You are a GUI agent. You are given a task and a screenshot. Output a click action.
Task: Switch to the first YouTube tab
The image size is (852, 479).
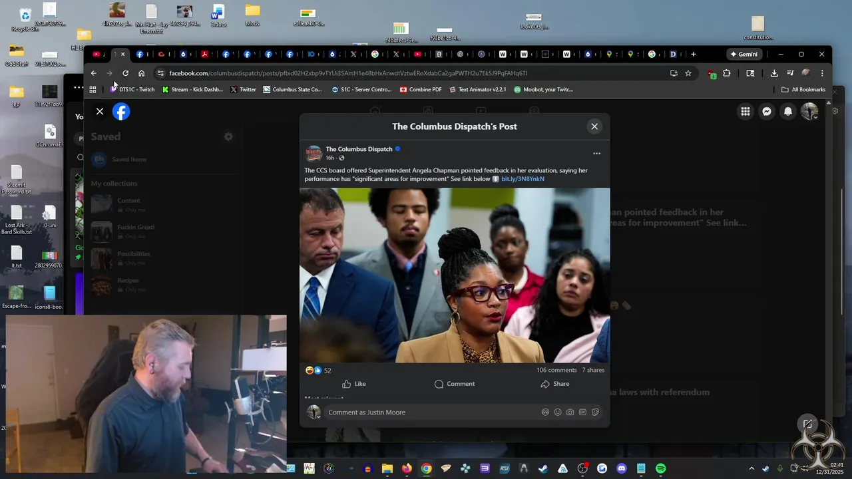(97, 55)
